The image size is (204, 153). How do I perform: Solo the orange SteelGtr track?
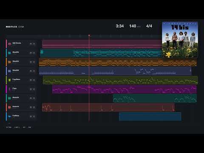(34, 62)
